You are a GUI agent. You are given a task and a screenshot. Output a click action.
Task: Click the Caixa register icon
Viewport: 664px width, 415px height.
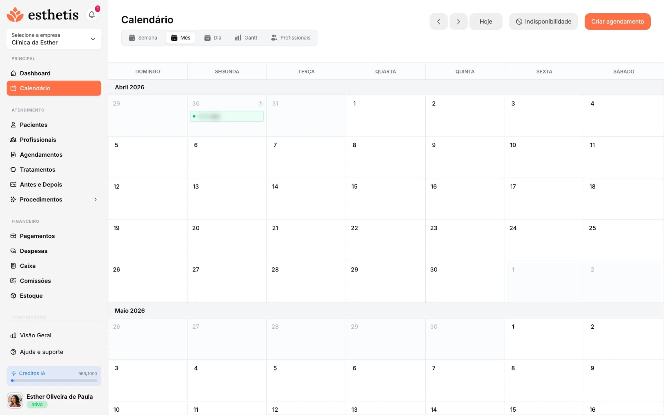(13, 266)
